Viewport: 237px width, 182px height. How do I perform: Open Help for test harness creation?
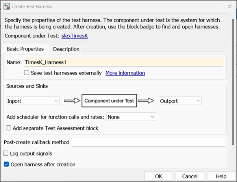(x=221, y=176)
